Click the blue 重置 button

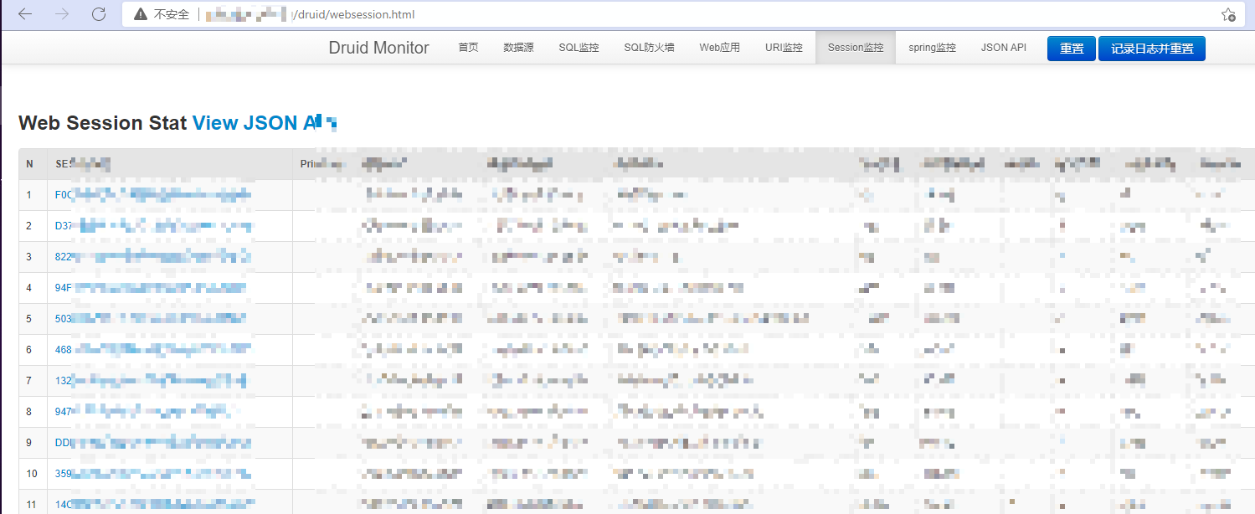pyautogui.click(x=1072, y=49)
